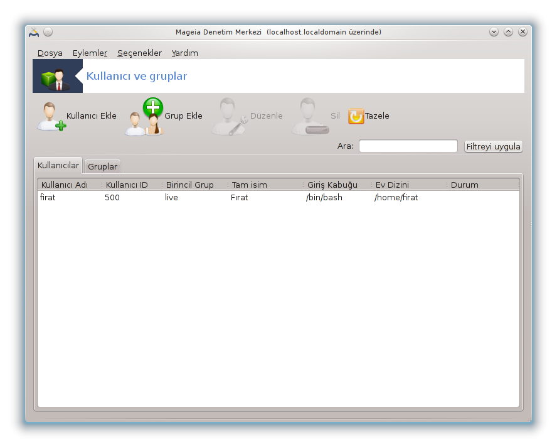The width and height of the screenshot is (557, 447).
Task: Click the Mageia application icon in title bar
Action: [34, 32]
